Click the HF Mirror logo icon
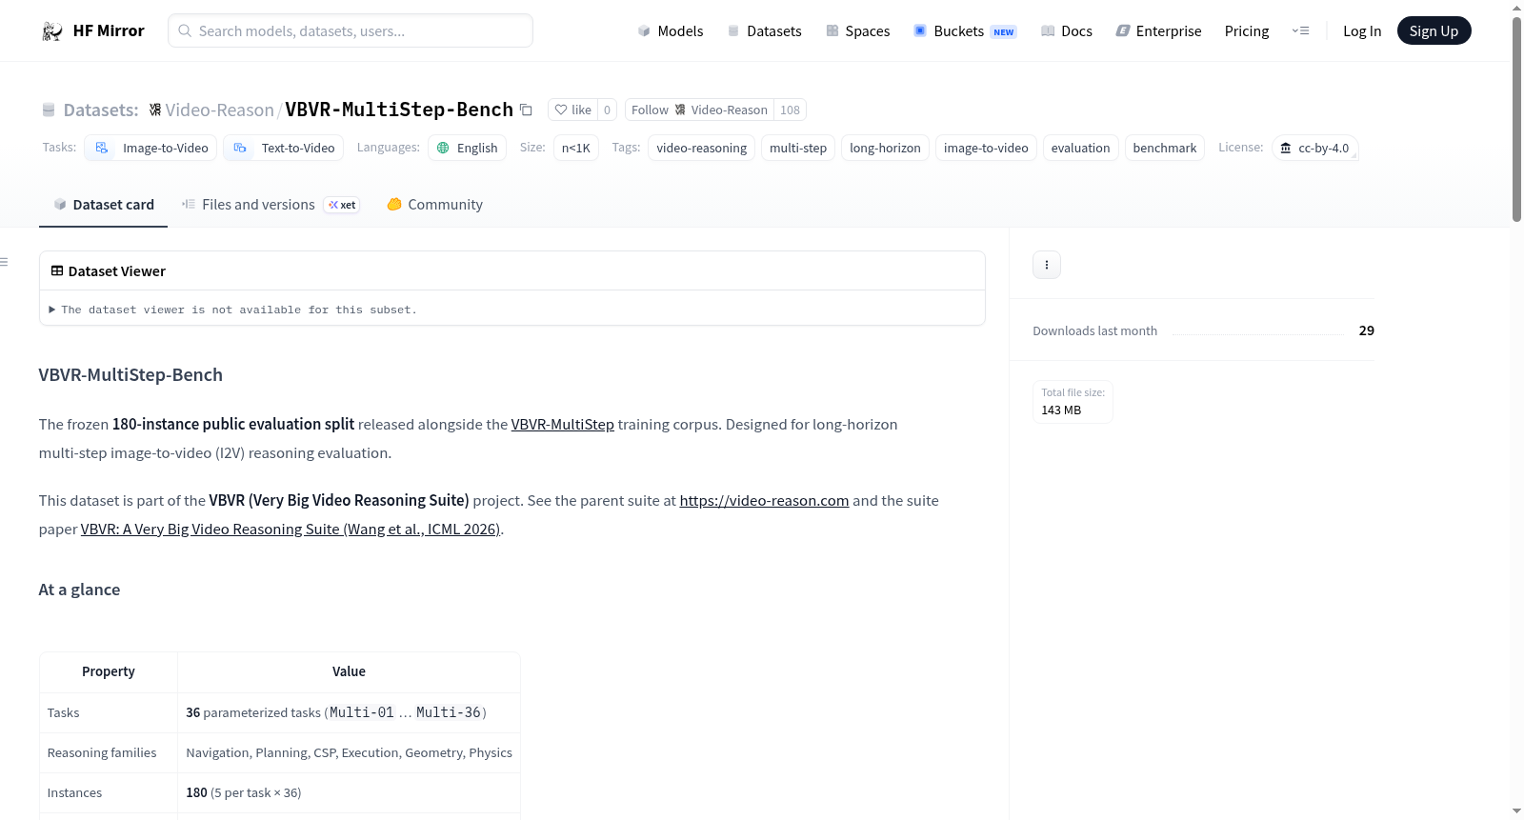Screen dimensions: 1524x820 click(x=52, y=31)
